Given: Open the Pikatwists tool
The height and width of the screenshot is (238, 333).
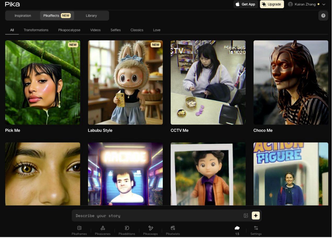Looking at the screenshot, I should (x=173, y=230).
